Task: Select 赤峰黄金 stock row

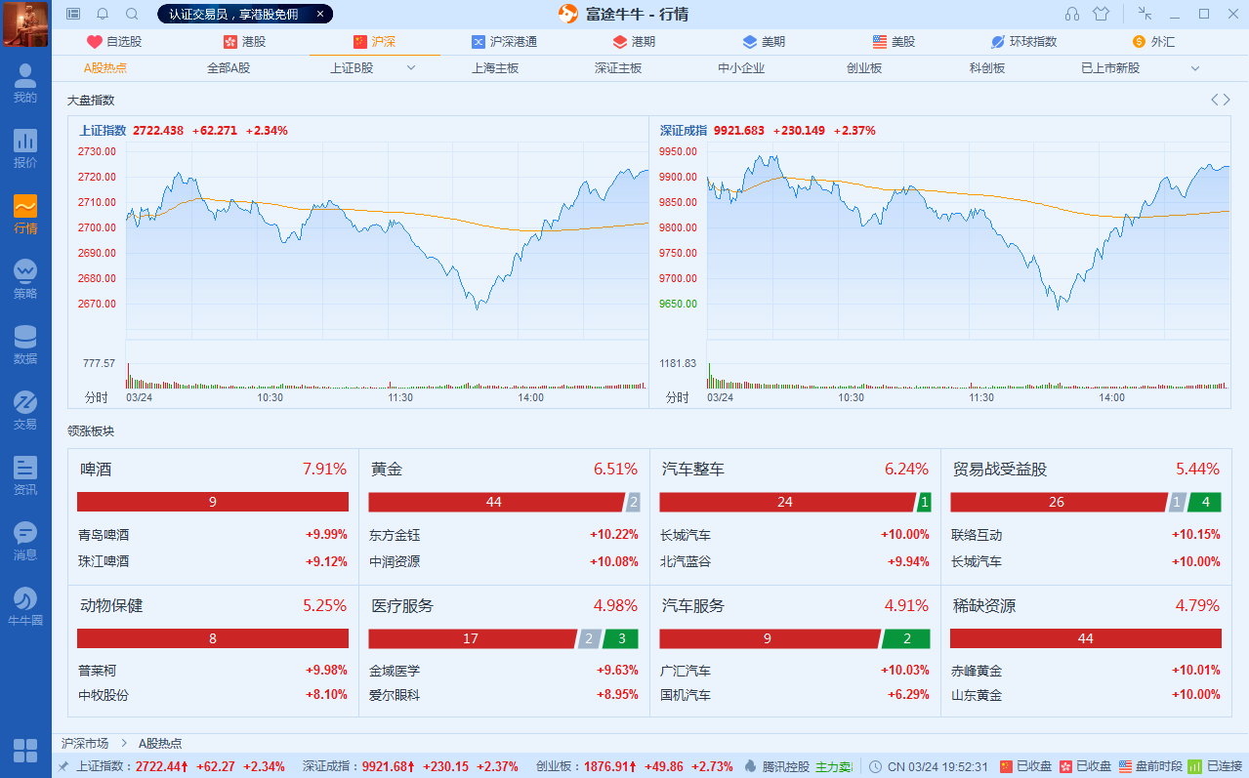Action: (1086, 671)
